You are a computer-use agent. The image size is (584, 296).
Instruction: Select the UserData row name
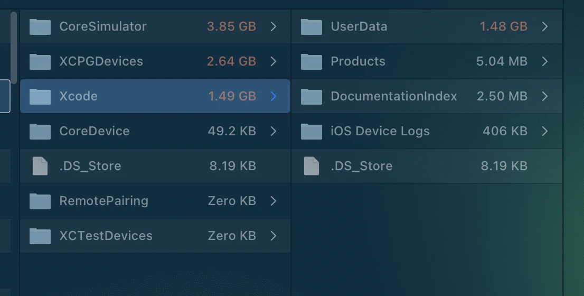pos(359,26)
